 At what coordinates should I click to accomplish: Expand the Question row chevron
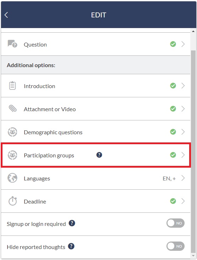click(x=183, y=44)
